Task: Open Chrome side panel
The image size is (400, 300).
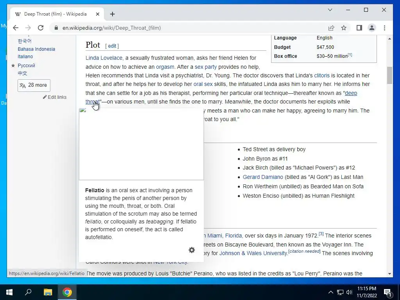Action: click(359, 28)
